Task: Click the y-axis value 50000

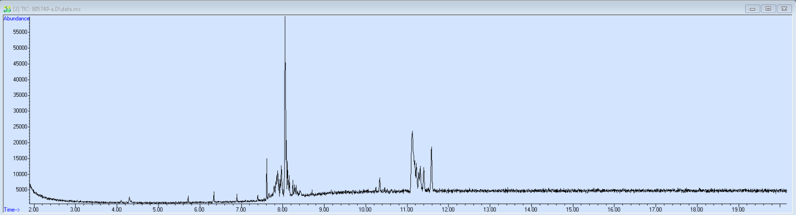Action: point(20,48)
